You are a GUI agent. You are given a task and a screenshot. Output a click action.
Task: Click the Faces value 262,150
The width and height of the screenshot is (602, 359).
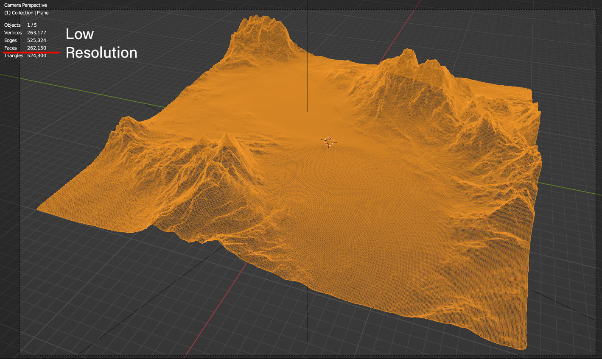point(36,48)
